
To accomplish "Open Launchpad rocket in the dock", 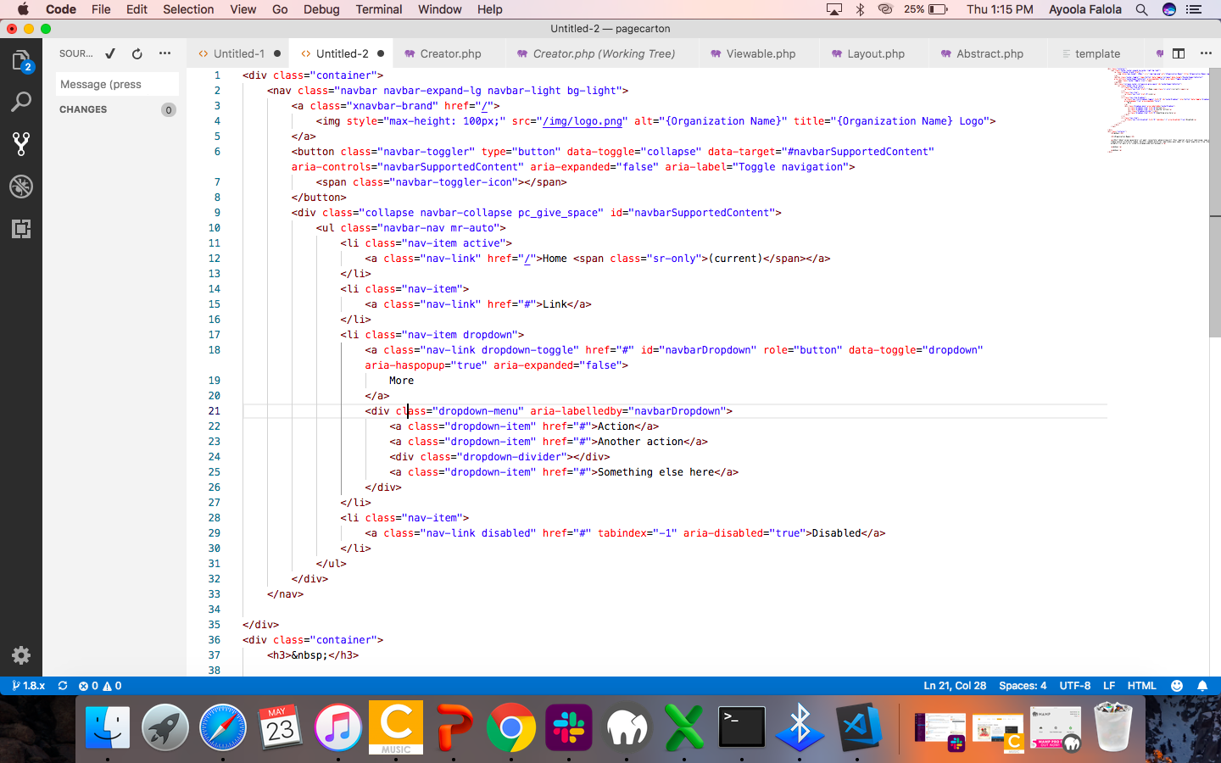I will (165, 727).
